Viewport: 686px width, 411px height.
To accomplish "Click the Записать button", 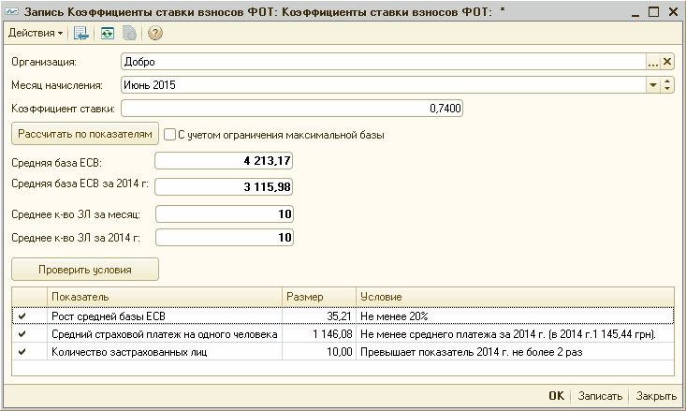I will tap(598, 396).
